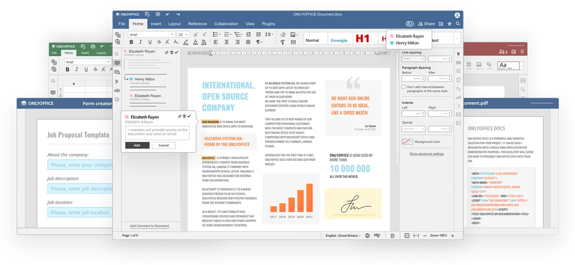Click the Redo arrow in title bar
575x265 pixels.
pos(178,14)
